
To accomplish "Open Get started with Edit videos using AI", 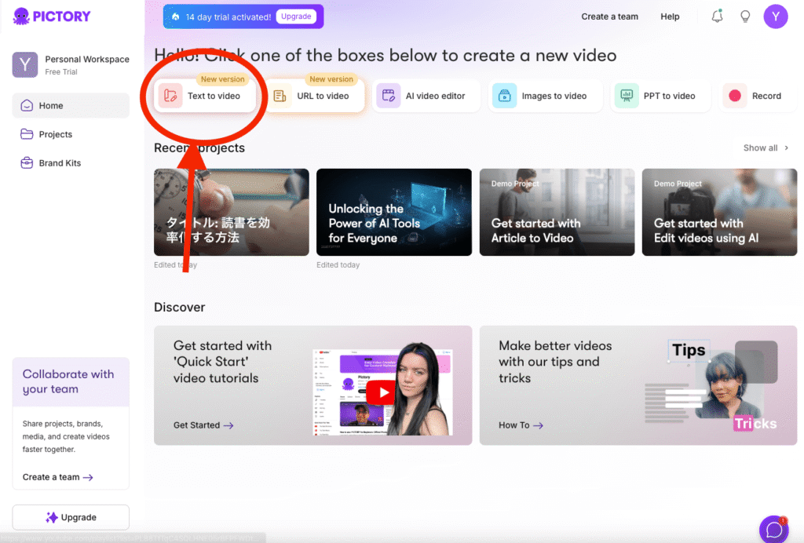I will [x=719, y=212].
